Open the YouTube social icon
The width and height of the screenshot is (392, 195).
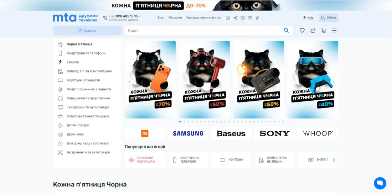pos(250,18)
